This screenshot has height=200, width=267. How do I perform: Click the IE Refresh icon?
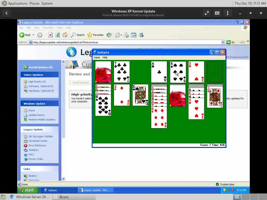coord(58,35)
